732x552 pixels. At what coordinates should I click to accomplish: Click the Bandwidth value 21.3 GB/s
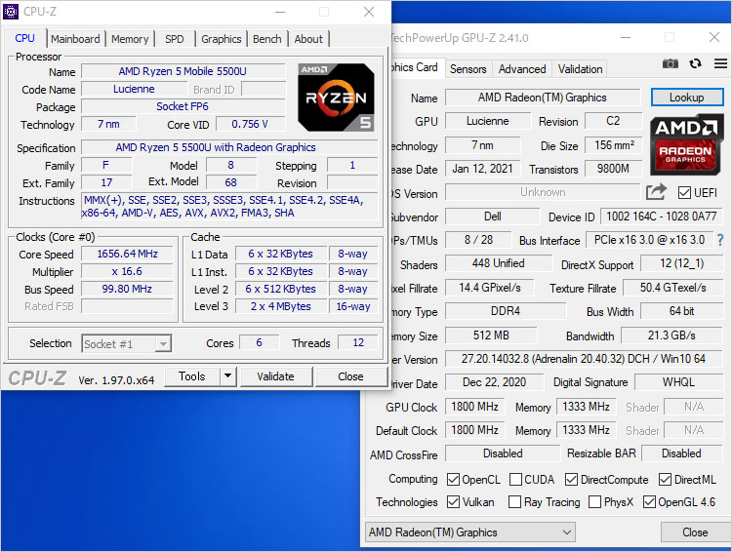[x=671, y=335]
